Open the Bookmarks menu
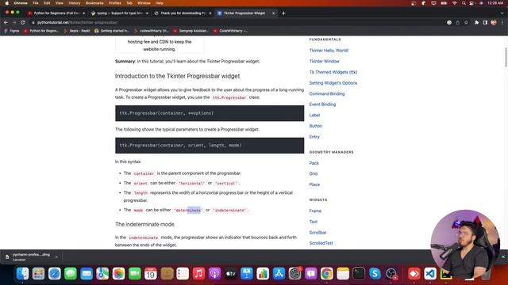508x285 pixels. coord(94,3)
